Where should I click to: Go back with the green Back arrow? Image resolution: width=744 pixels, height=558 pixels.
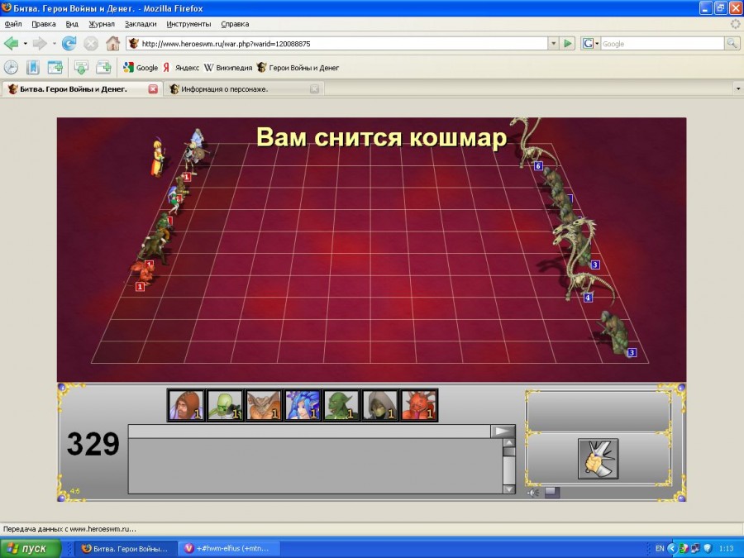pos(11,44)
